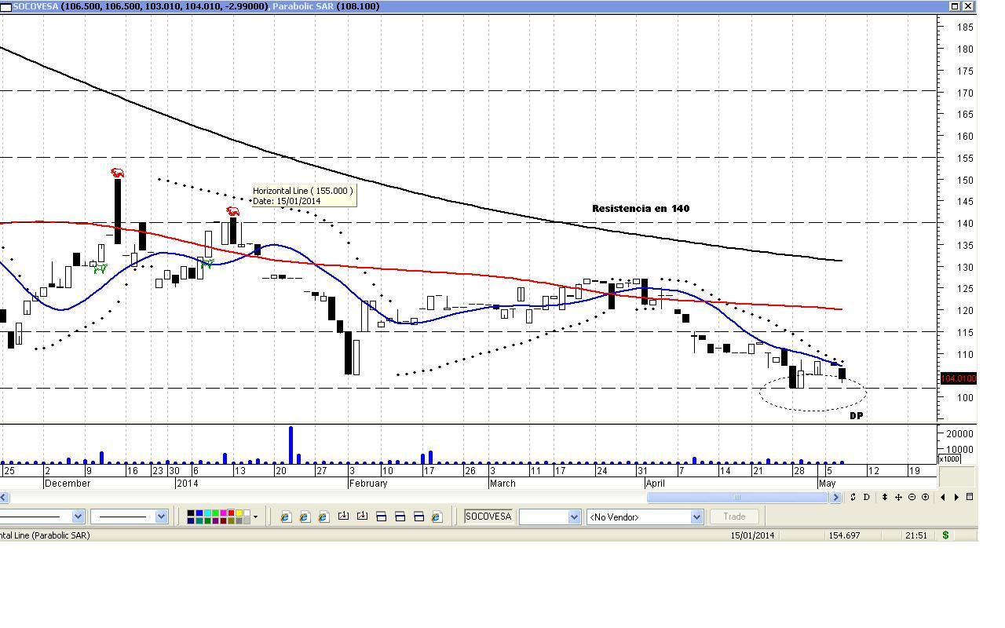Viewport: 1005px width, 628px height.
Task: Click the horizontal scrollbar thumb under the chart
Action: coord(737,497)
